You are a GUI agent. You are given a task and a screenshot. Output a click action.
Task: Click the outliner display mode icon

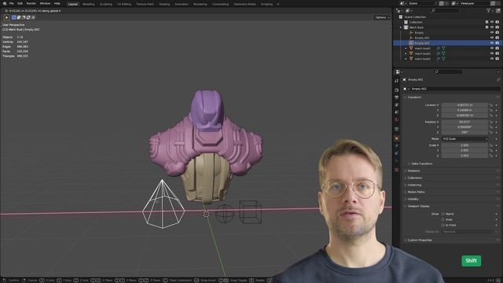408,10
